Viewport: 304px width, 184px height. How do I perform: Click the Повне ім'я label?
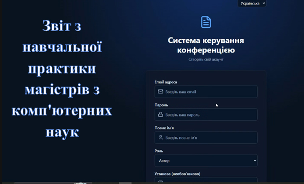pyautogui.click(x=164, y=128)
